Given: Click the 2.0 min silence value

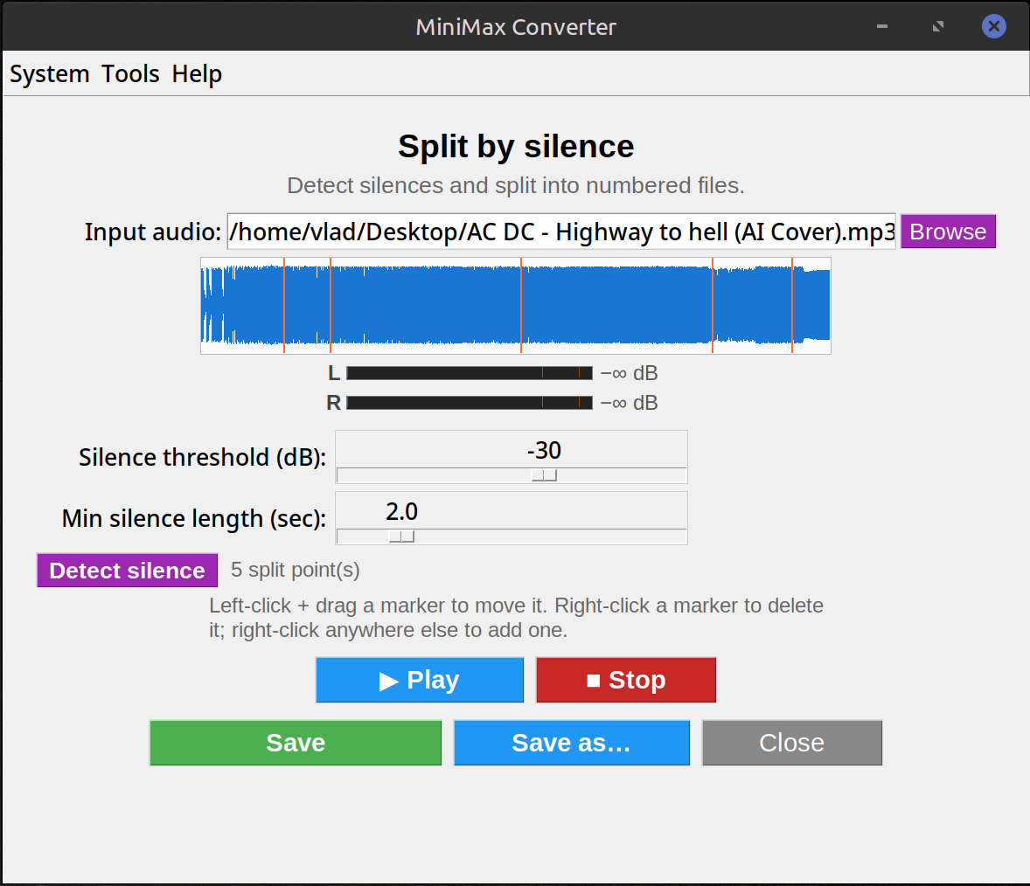Looking at the screenshot, I should point(401,511).
